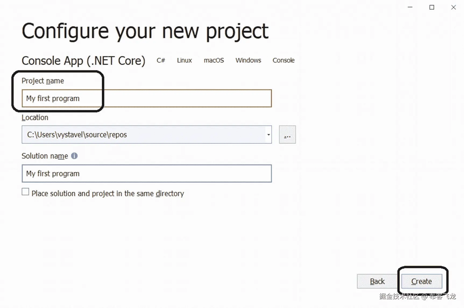Click the Create button
This screenshot has height=308, width=464.
point(422,281)
